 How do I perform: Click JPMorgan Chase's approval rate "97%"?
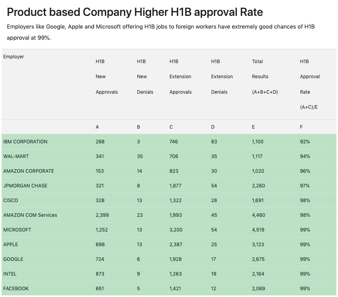coord(305,186)
